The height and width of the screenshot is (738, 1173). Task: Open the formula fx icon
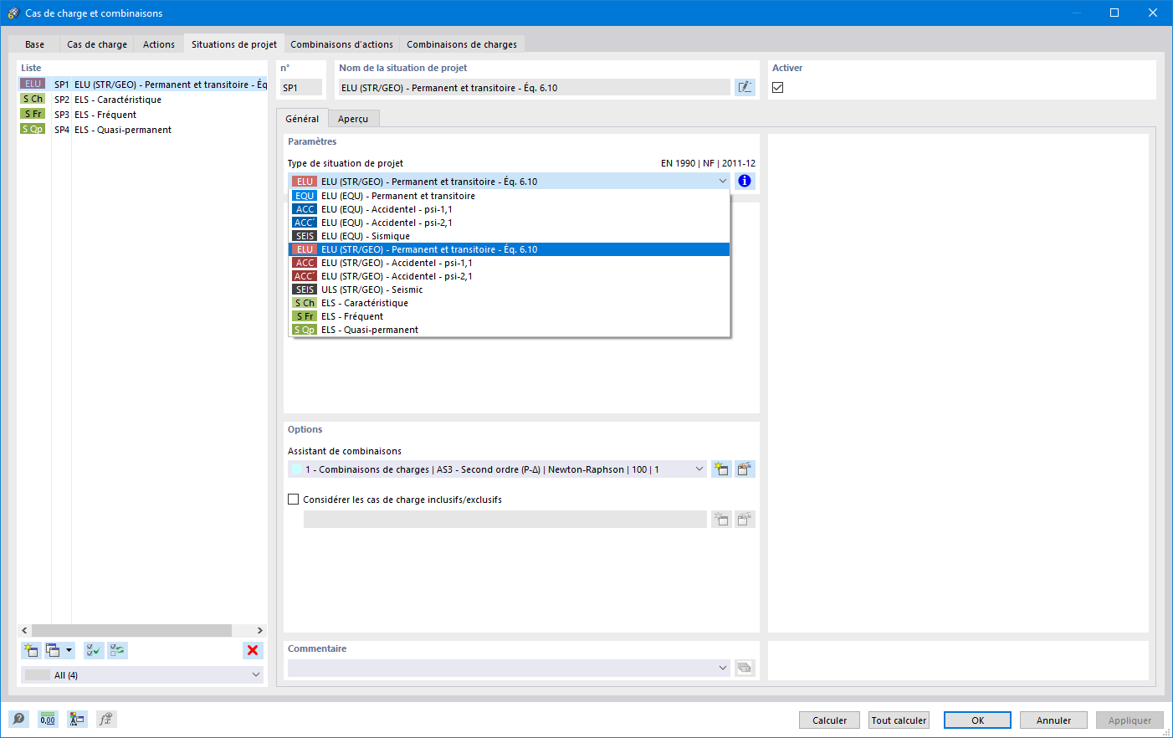tap(106, 719)
